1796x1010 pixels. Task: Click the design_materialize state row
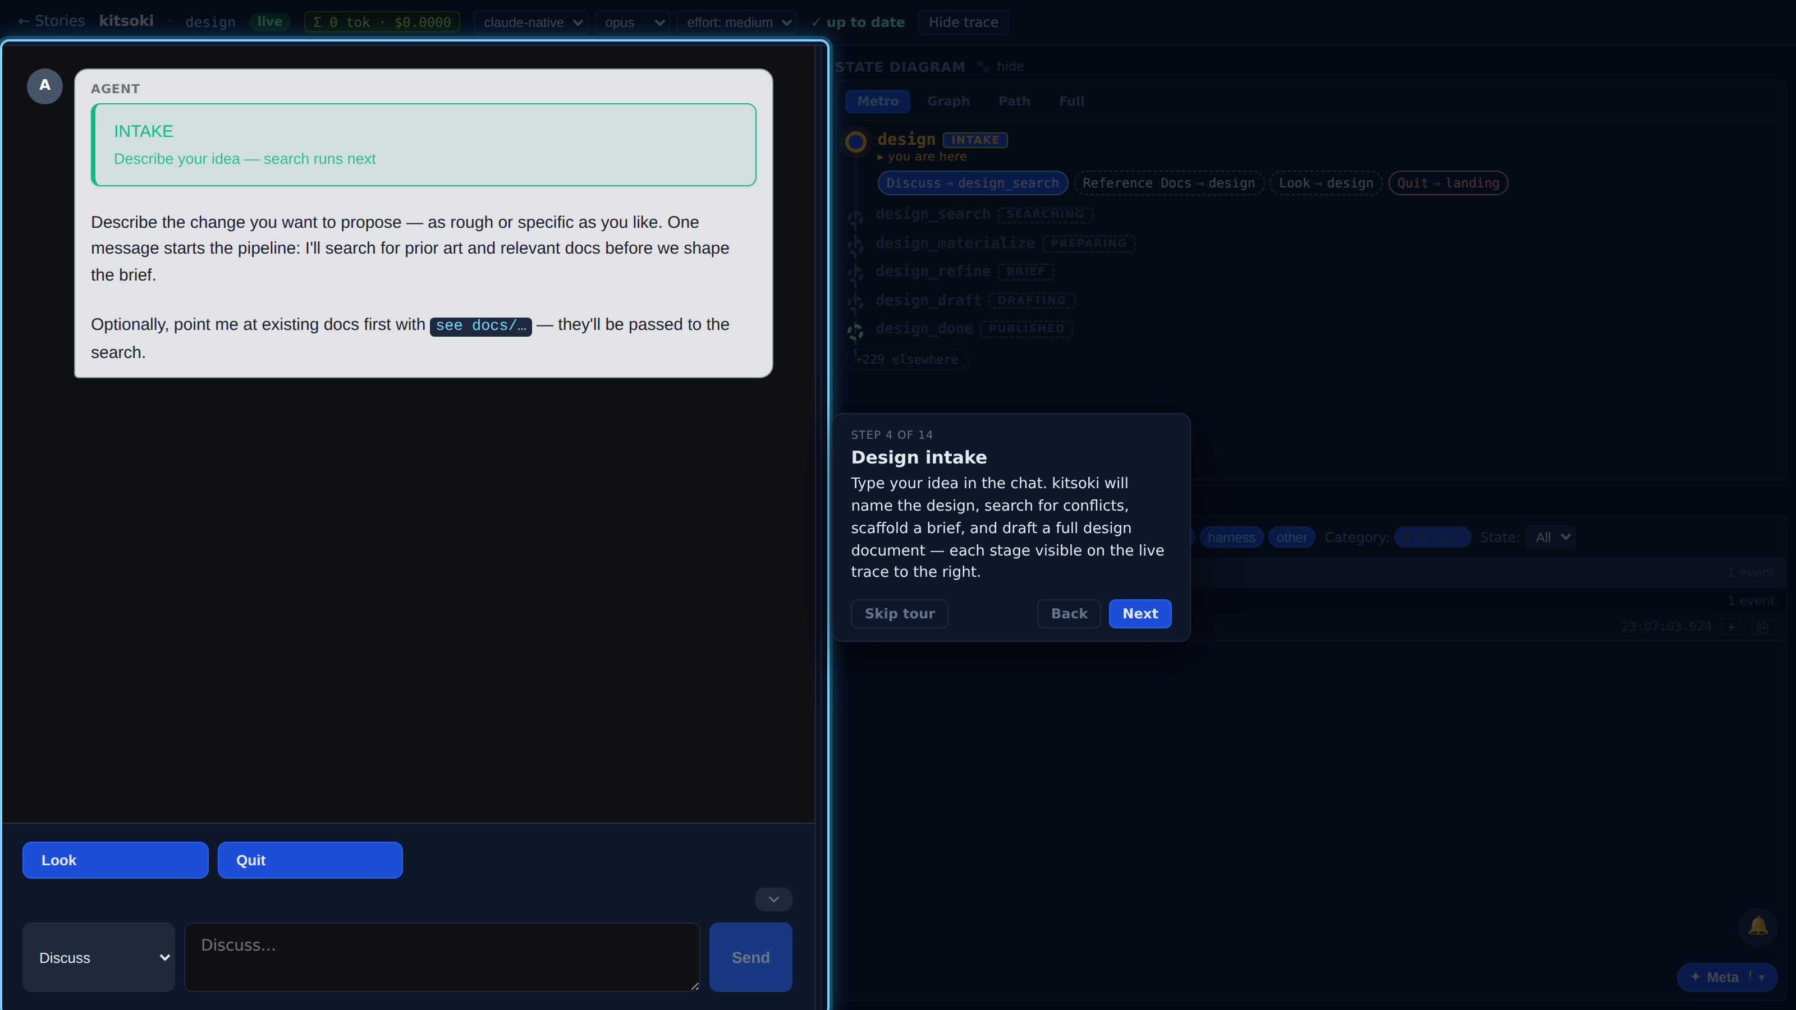tap(1005, 244)
